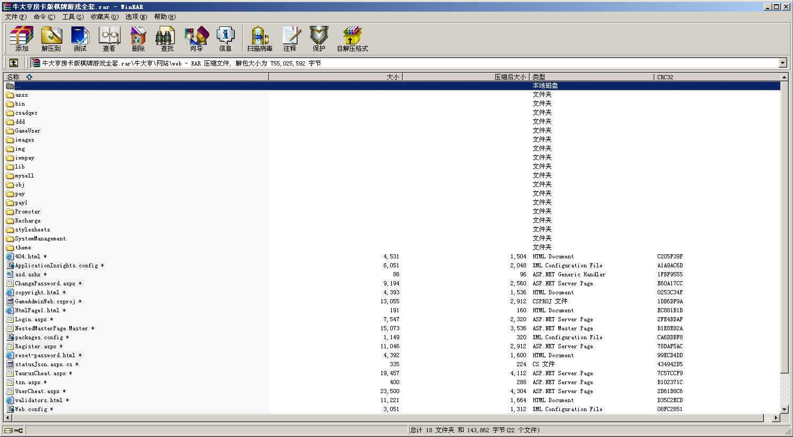Select NestedMasterPage.Master file name
This screenshot has width=793, height=437.
[x=54, y=329]
